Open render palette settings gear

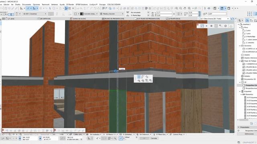tap(226, 26)
